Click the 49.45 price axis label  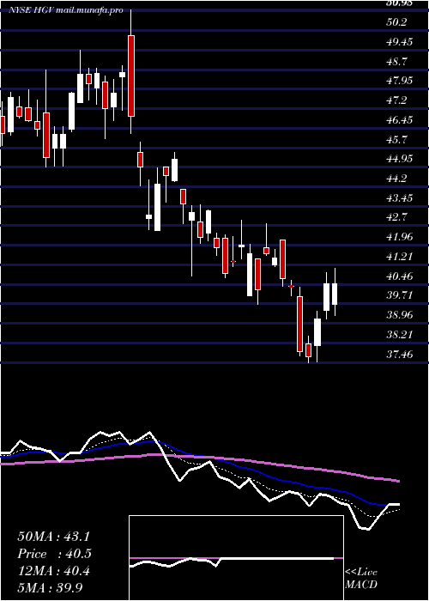coord(400,42)
